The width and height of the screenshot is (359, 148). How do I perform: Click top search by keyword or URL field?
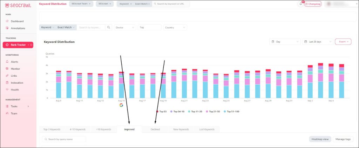[x=171, y=4]
